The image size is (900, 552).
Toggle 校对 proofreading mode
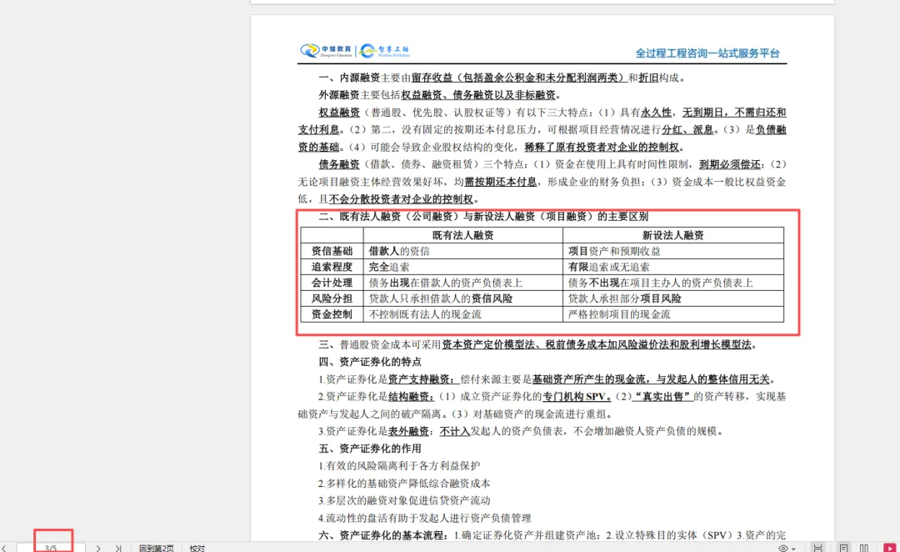[197, 549]
